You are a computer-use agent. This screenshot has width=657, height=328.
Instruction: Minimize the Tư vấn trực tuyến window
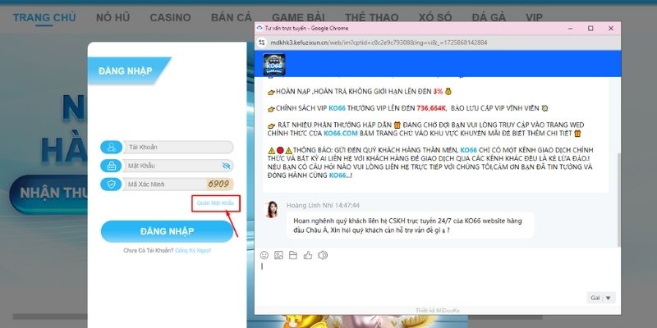coord(570,29)
